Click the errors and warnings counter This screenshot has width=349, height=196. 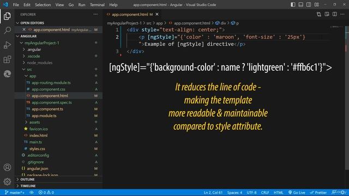pos(46,192)
